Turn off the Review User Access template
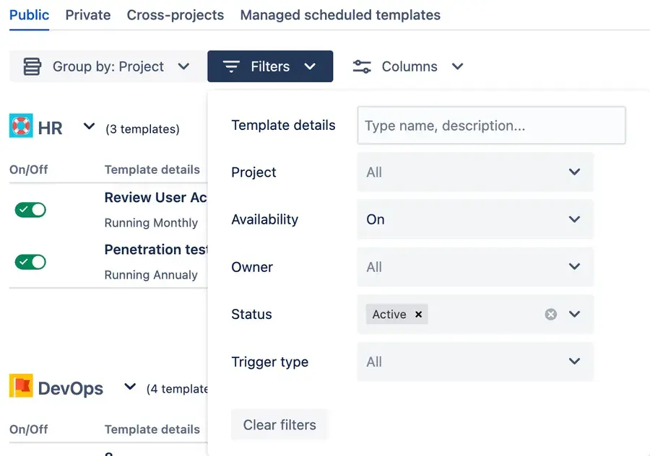650x456 pixels. [30, 208]
